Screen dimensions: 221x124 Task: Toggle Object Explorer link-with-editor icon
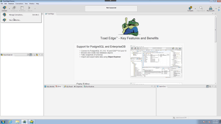pos(31,55)
